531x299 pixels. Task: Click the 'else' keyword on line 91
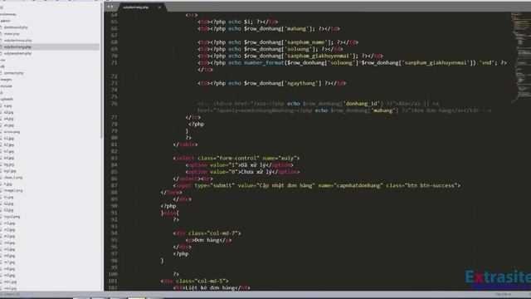[170, 213]
